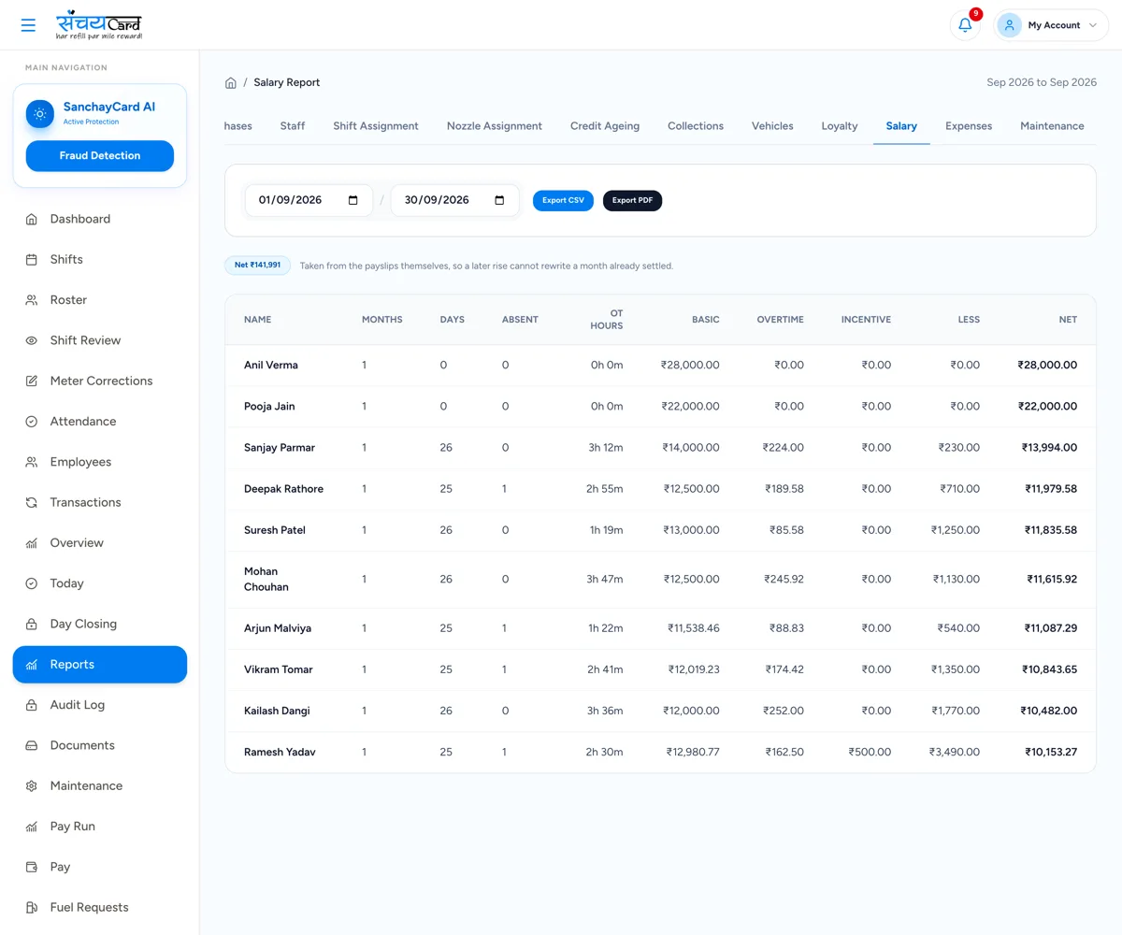This screenshot has height=935, width=1122.
Task: Click Suresh Patel's name
Action: point(275,530)
